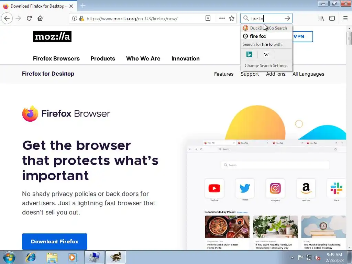Click the Amazon tile in preview image
The width and height of the screenshot is (352, 264).
(306, 188)
